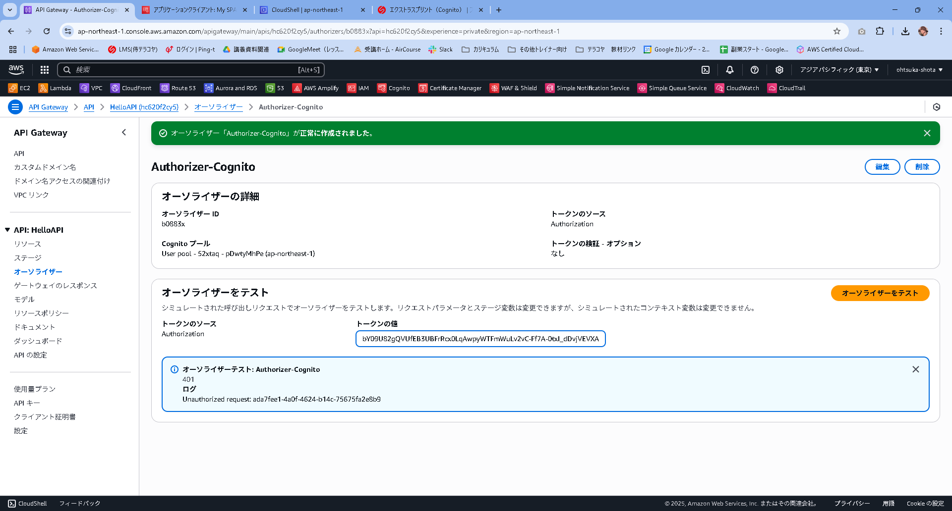Viewport: 952px width, 511px height.
Task: Open the カリキュラム bookmark folder
Action: pos(480,50)
